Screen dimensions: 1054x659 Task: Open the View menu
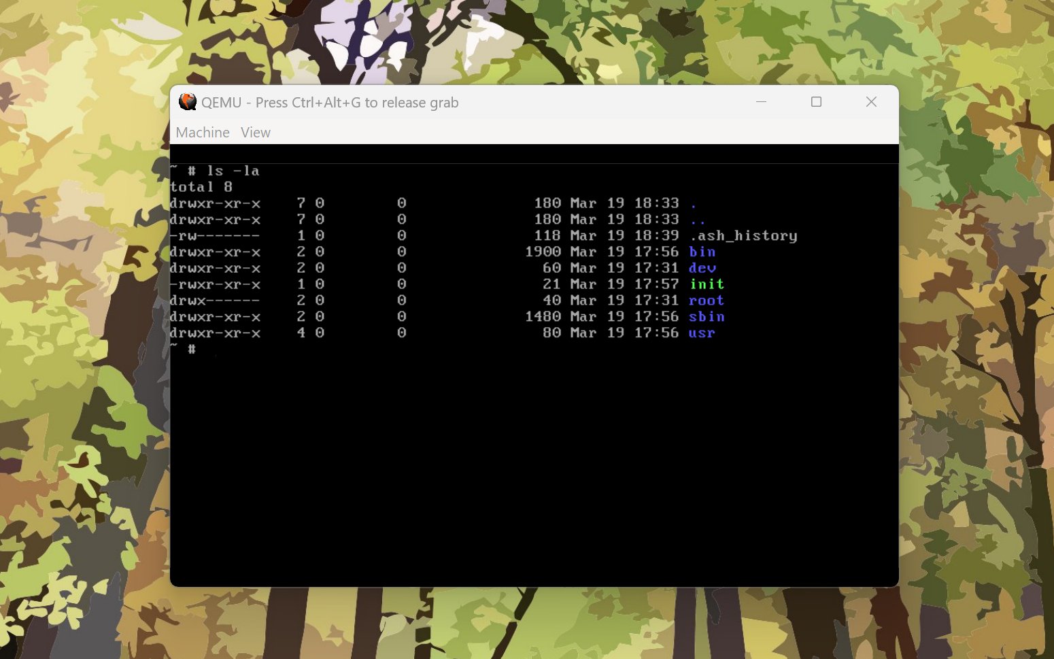click(x=255, y=132)
